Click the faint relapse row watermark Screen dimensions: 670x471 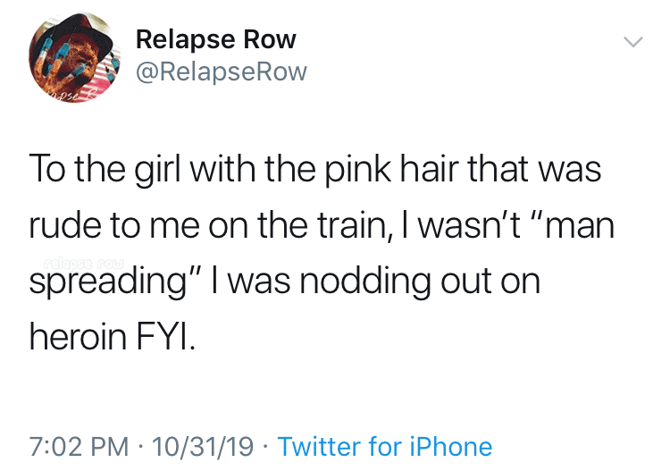pyautogui.click(x=84, y=262)
